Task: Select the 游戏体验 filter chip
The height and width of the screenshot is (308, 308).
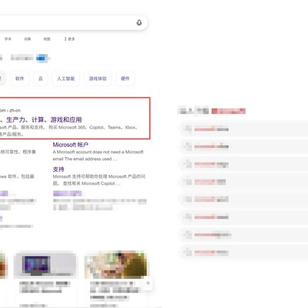Action: 98,79
